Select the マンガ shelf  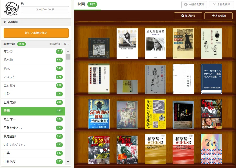33,51
